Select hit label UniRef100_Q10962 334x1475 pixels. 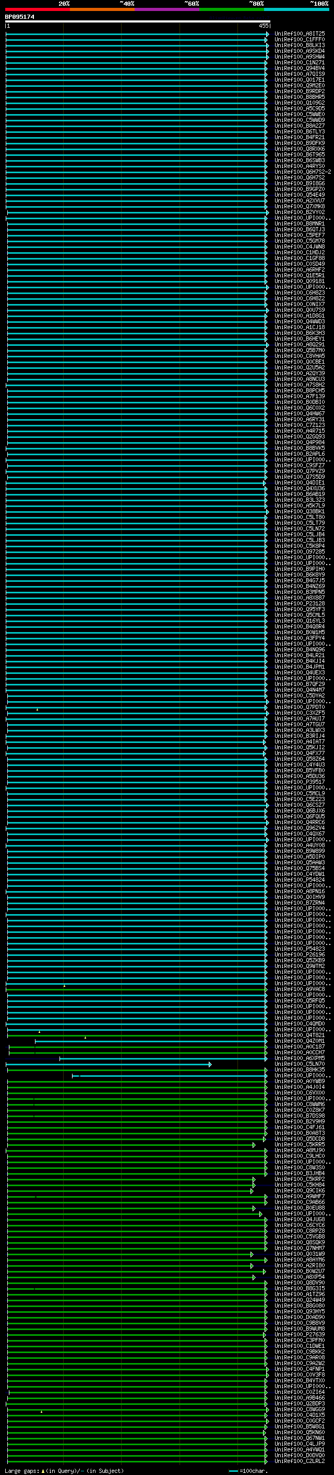tap(300, 103)
